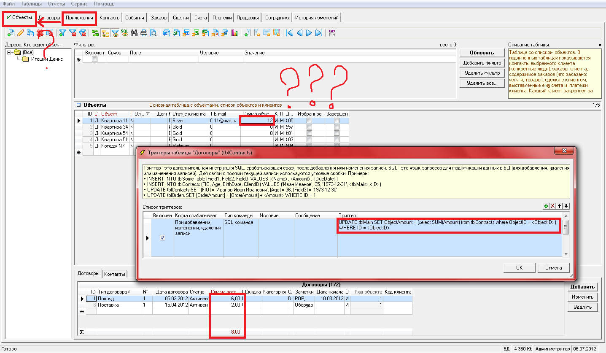Switch to the Контакты top tab
606x353 pixels.
[x=110, y=18]
